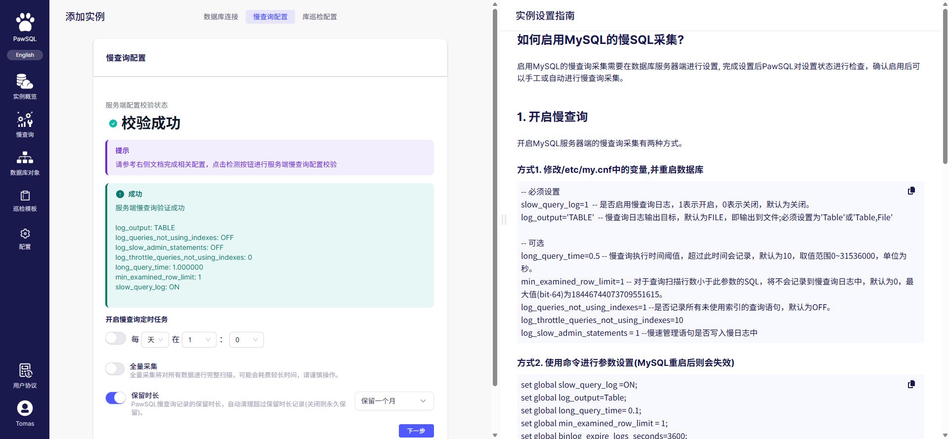
Task: Open the 巡检模板 sidebar icon
Action: point(25,196)
